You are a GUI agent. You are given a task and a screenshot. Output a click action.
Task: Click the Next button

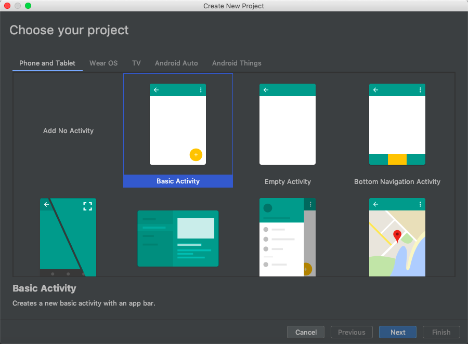pos(398,332)
